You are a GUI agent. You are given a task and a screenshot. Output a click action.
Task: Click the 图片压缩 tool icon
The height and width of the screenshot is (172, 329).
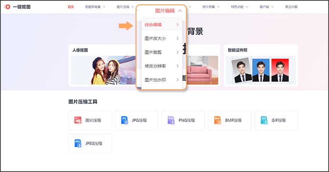coord(78,120)
